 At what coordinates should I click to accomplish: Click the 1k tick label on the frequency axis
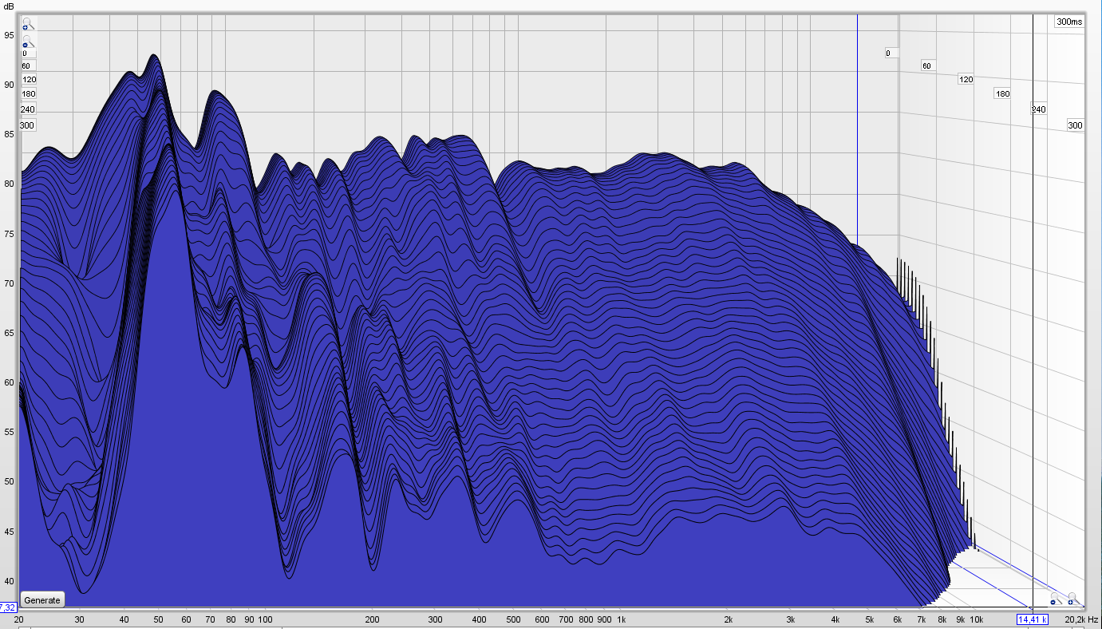(x=621, y=619)
